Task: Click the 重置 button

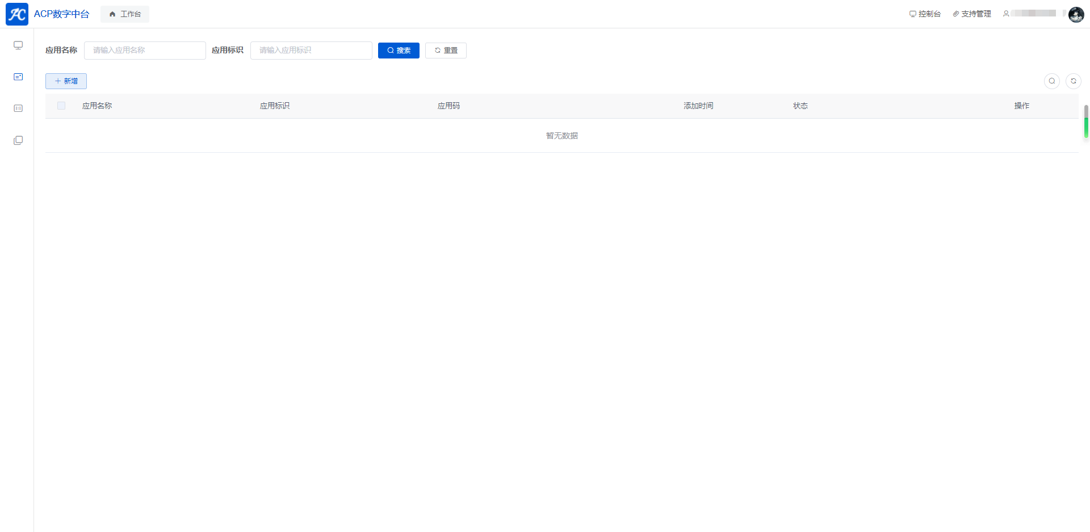Action: [446, 51]
